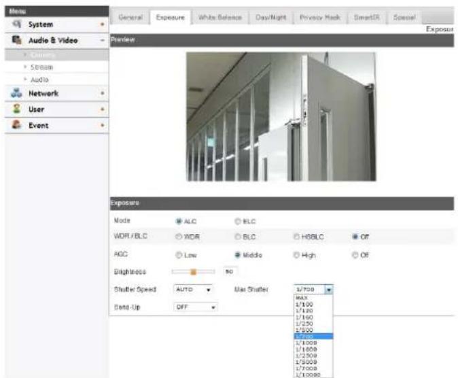458x378 pixels.
Task: Collapse the Audio & Video section
Action: (102, 40)
